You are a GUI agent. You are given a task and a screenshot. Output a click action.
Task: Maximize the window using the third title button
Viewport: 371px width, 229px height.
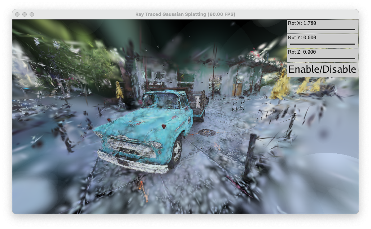click(x=32, y=14)
